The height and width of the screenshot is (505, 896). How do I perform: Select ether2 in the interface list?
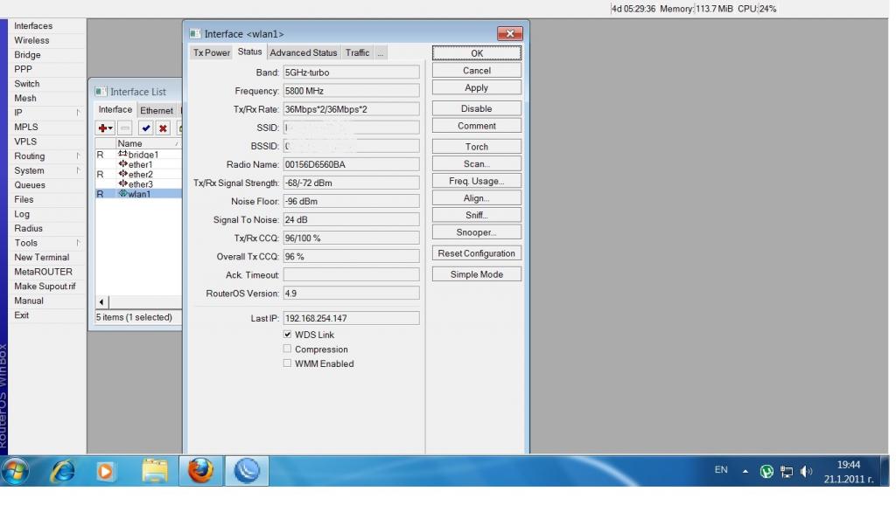[140, 175]
